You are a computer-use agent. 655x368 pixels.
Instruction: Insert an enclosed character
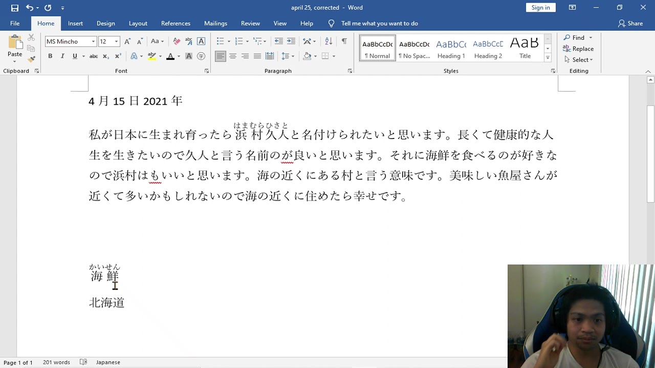pyautogui.click(x=201, y=56)
